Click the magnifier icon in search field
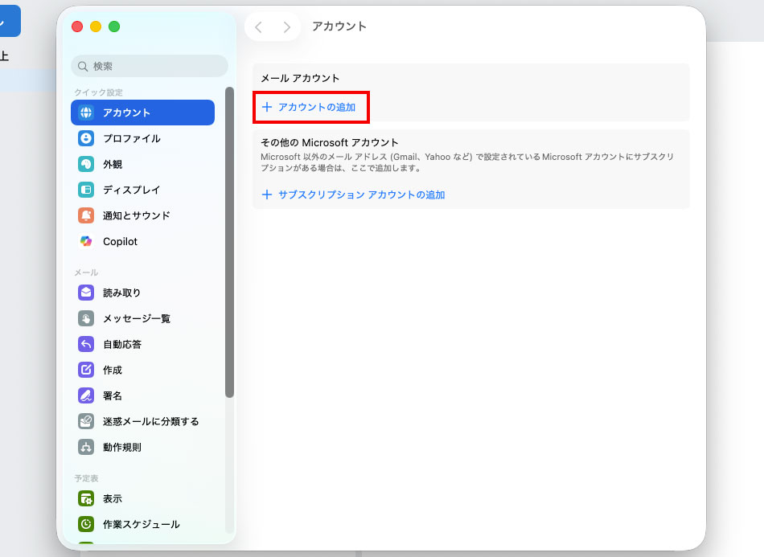The image size is (764, 557). coord(83,66)
